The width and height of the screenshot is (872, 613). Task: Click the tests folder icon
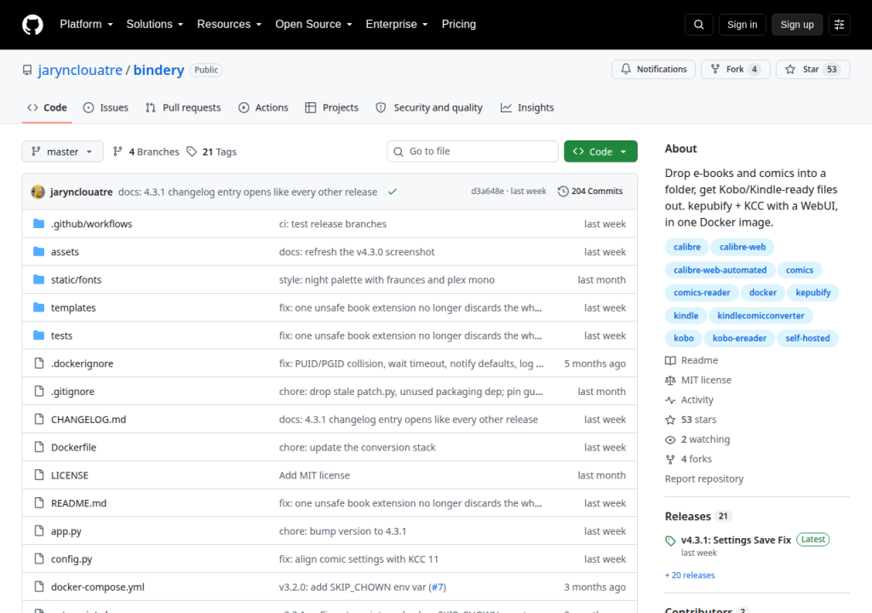click(x=38, y=335)
